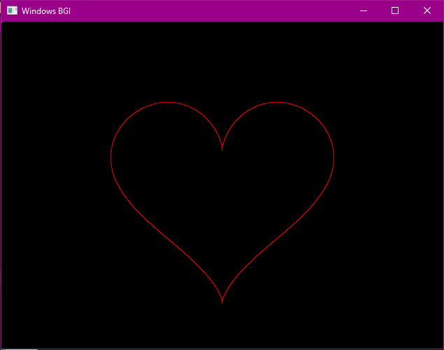Click the bottom pointed tip of the heart
Screen dimensions: 444x350
(x=222, y=302)
